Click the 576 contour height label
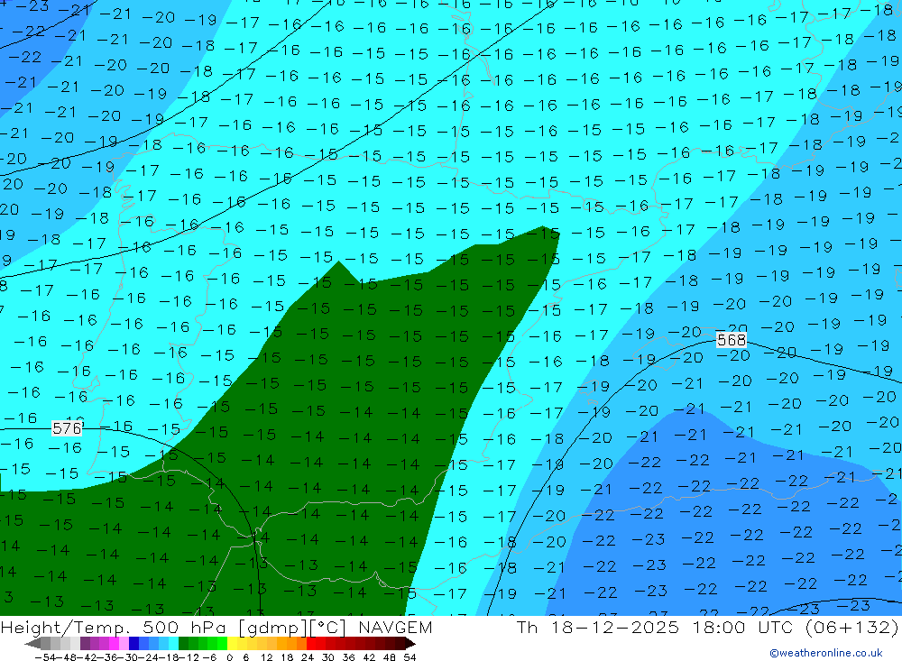902x661 pixels. point(67,428)
